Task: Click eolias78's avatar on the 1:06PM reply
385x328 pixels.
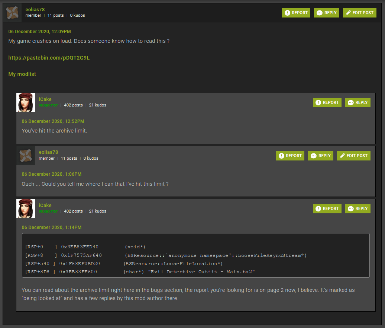Action: pyautogui.click(x=26, y=156)
